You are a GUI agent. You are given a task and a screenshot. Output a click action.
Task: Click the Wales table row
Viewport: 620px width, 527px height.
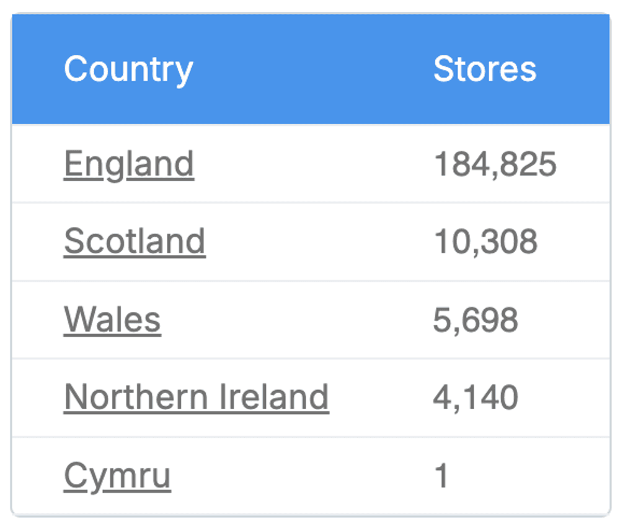point(310,319)
